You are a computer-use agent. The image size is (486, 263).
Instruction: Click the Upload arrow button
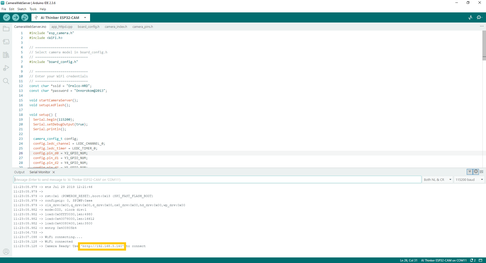[16, 17]
